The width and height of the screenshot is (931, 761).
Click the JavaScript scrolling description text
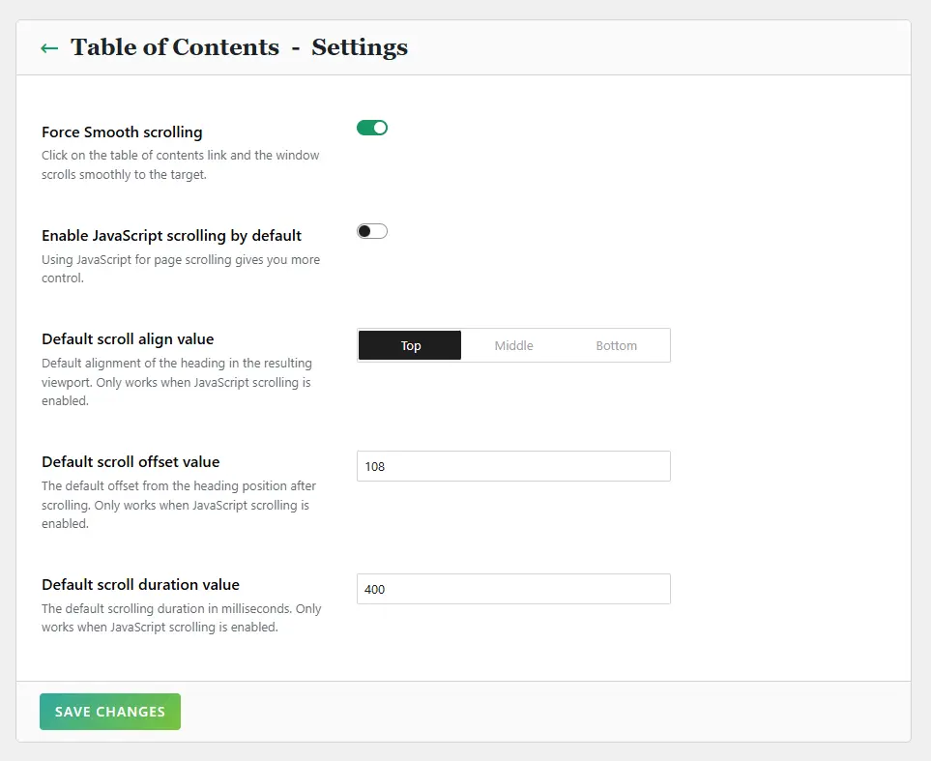pos(180,268)
